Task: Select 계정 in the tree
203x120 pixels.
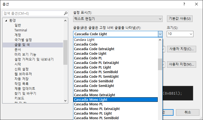Action: pyautogui.click(x=18, y=35)
